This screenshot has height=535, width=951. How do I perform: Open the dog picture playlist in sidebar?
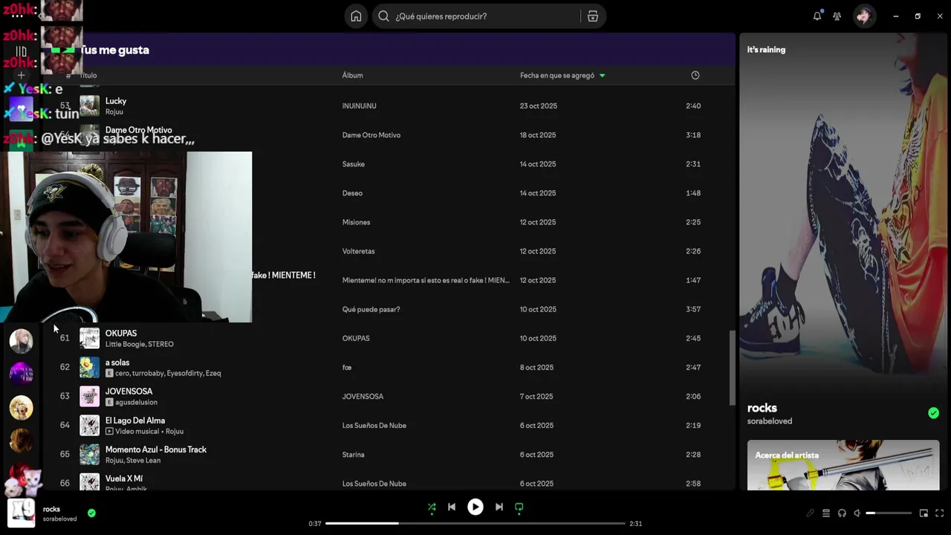(x=21, y=407)
